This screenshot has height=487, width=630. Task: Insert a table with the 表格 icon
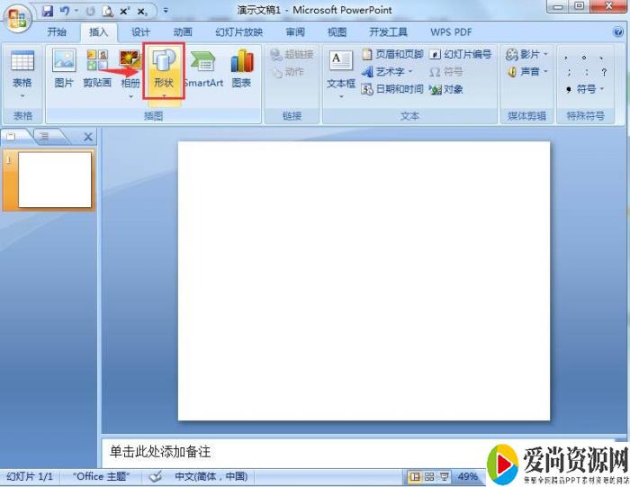pyautogui.click(x=22, y=69)
